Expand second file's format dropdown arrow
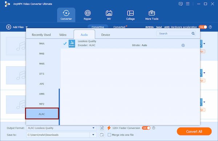The image size is (218, 141). pos(204,73)
